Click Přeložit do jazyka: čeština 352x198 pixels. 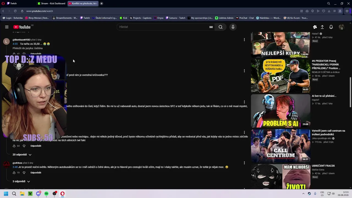(28, 48)
